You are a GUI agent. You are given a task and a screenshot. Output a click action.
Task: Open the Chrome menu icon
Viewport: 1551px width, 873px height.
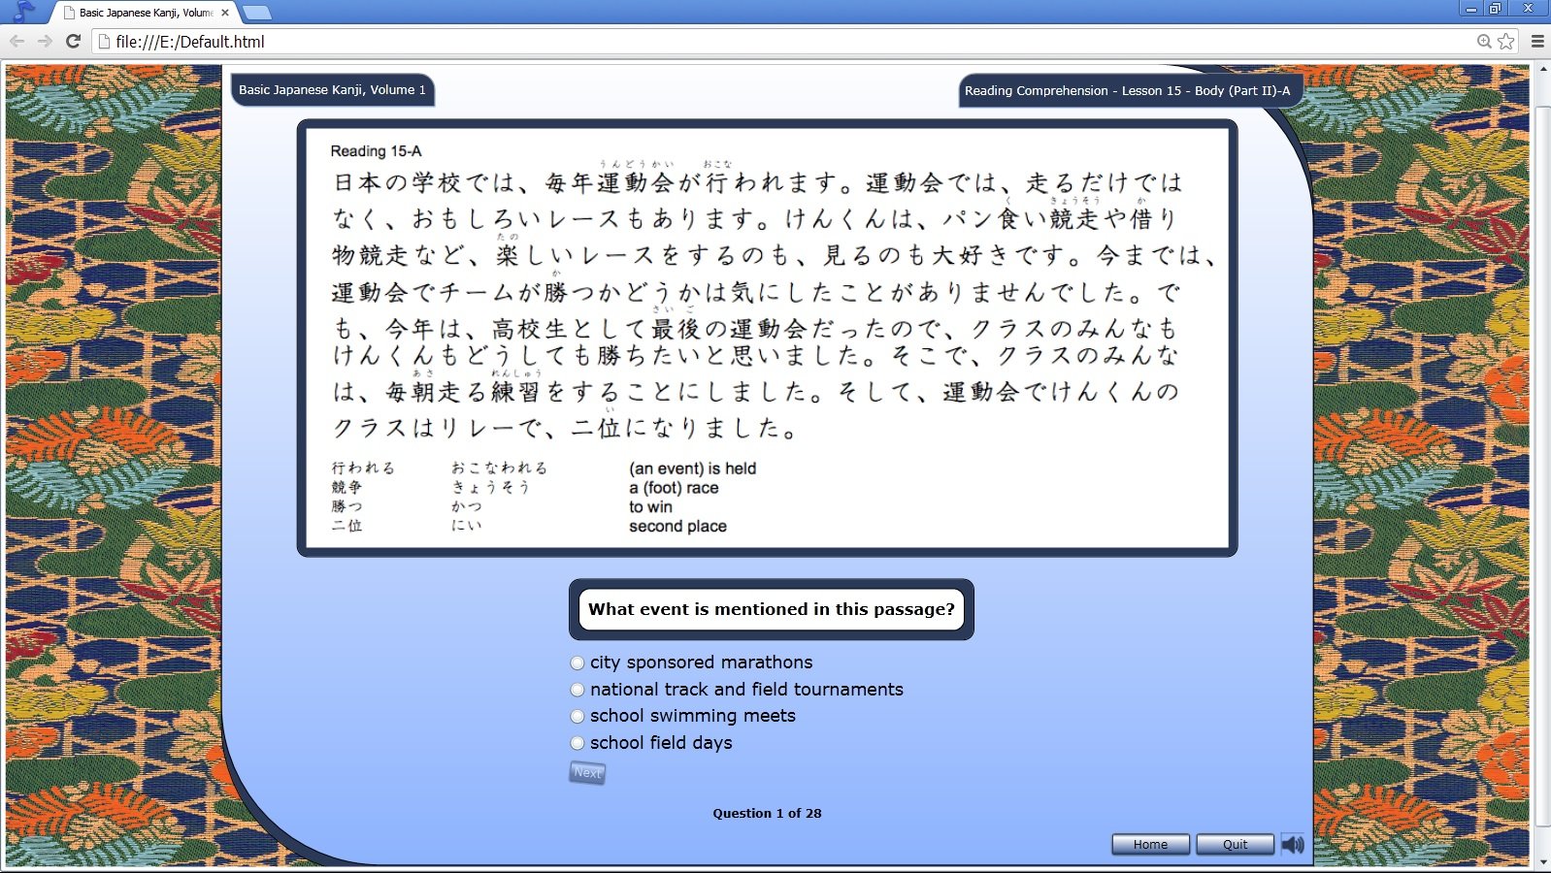click(1537, 41)
